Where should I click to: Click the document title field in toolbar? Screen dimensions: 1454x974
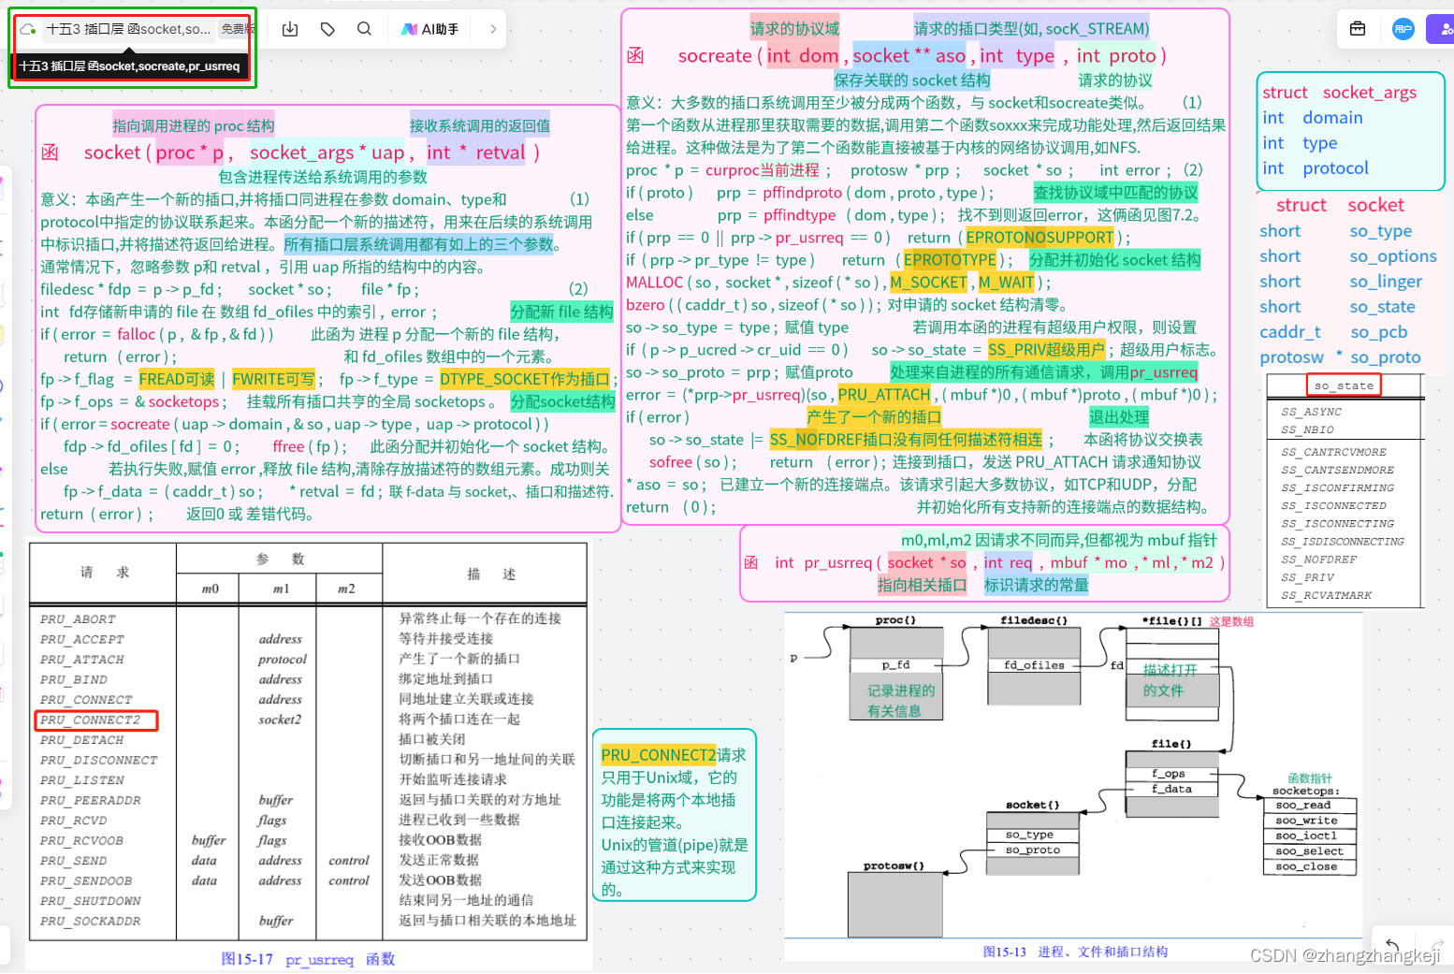[x=128, y=29]
